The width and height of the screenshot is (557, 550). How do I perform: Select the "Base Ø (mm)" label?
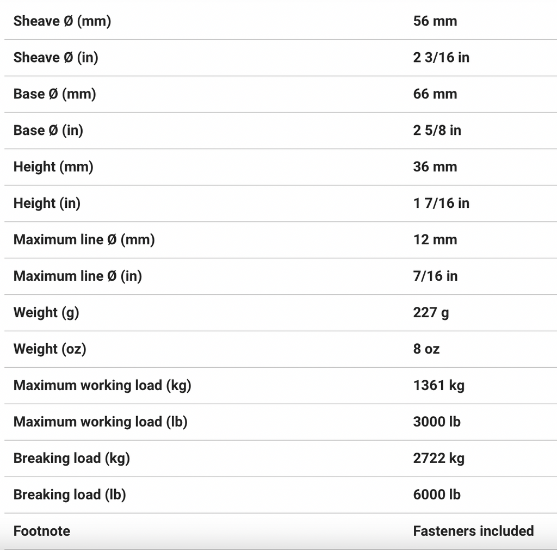click(54, 94)
